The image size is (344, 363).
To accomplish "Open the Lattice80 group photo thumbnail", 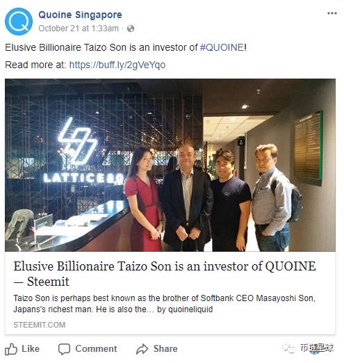I will (170, 165).
